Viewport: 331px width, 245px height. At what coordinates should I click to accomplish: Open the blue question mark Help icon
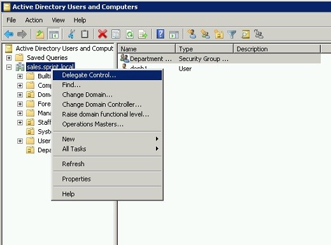click(x=160, y=34)
